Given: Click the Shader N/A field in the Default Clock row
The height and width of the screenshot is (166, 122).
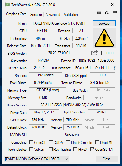Looking at the screenshot, I should pyautogui.click(x=106, y=127).
